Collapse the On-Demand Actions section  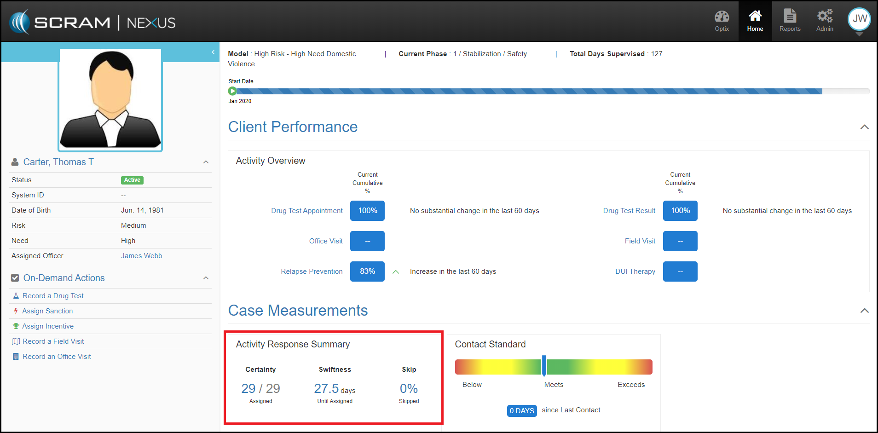point(206,278)
